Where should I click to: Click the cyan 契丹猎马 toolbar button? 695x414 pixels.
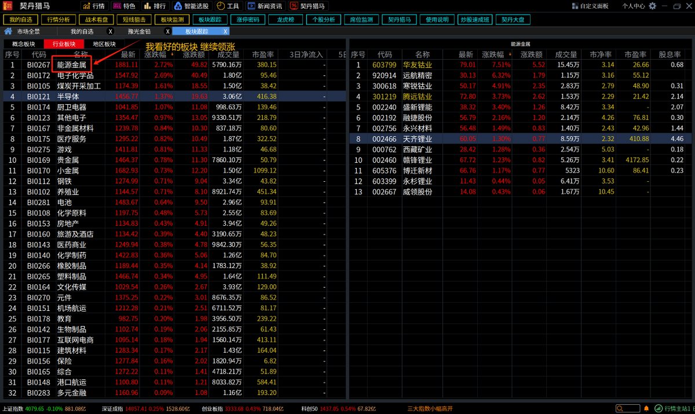pyautogui.click(x=400, y=19)
